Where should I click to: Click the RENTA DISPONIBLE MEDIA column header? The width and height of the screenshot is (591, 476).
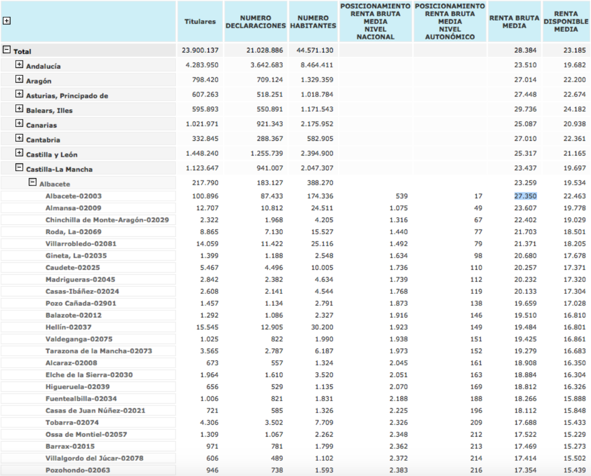(566, 22)
